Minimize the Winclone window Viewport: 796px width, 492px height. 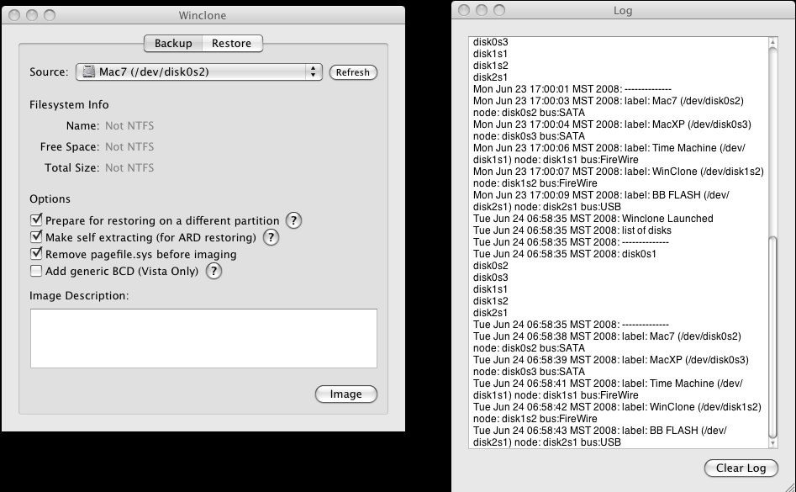click(32, 15)
